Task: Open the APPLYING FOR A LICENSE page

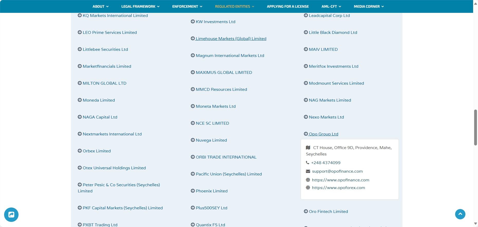Action: click(288, 6)
